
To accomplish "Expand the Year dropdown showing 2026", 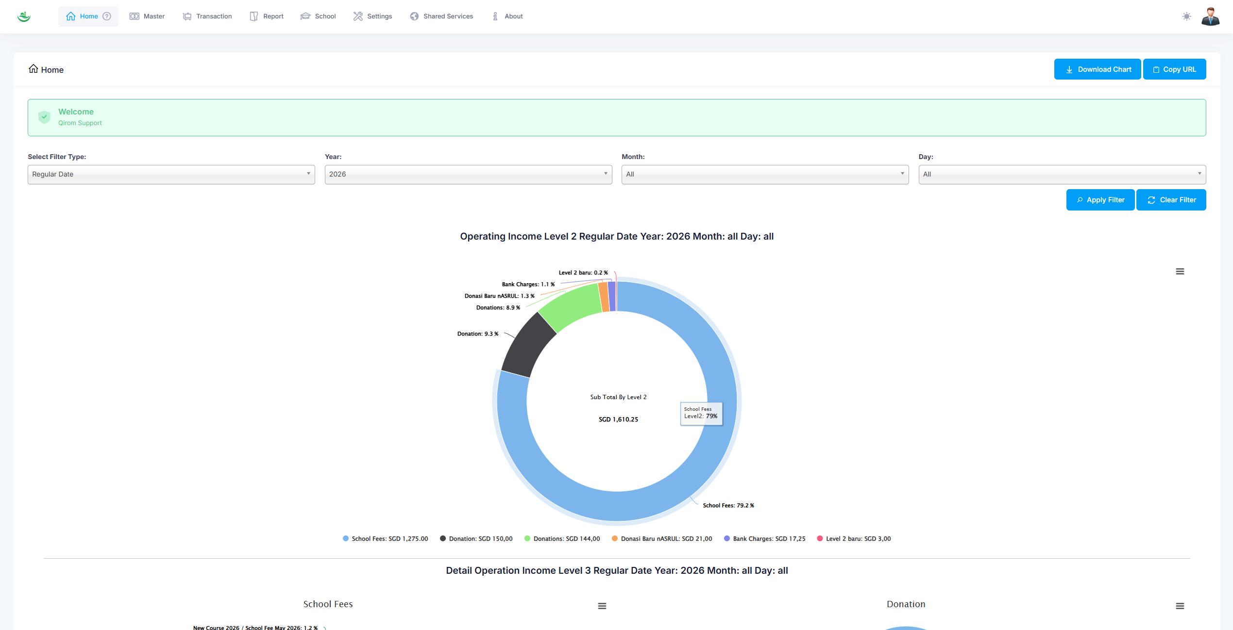I will point(468,174).
